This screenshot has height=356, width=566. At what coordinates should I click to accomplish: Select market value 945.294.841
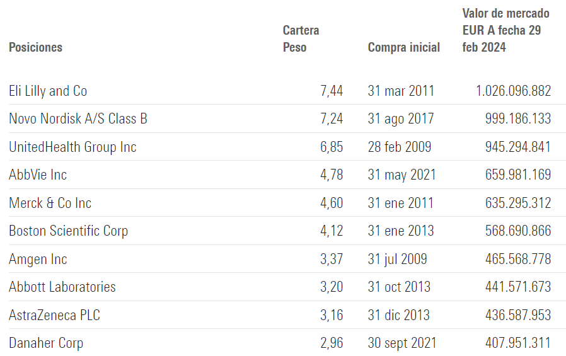coord(518,147)
